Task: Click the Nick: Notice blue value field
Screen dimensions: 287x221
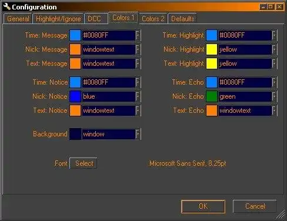Action: point(109,96)
